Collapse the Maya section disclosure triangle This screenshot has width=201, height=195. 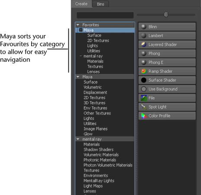coord(78,77)
